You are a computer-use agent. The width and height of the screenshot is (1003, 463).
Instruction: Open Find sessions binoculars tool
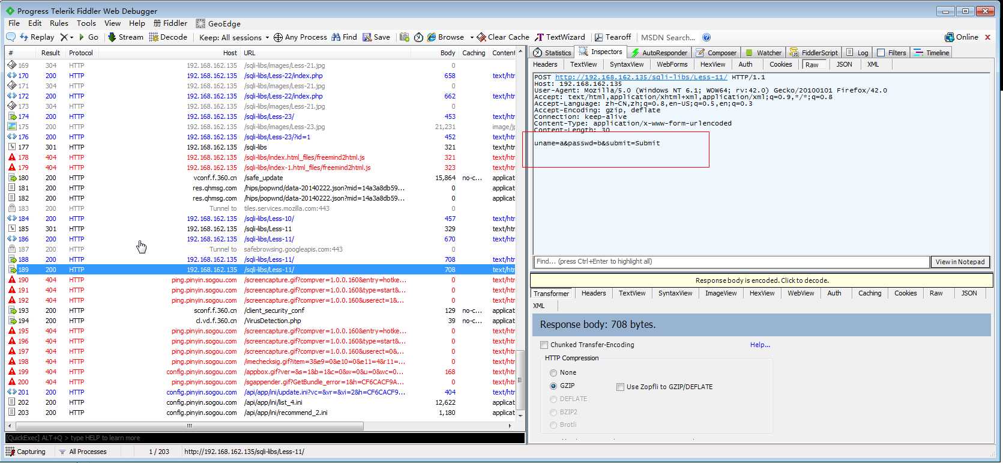(x=344, y=37)
